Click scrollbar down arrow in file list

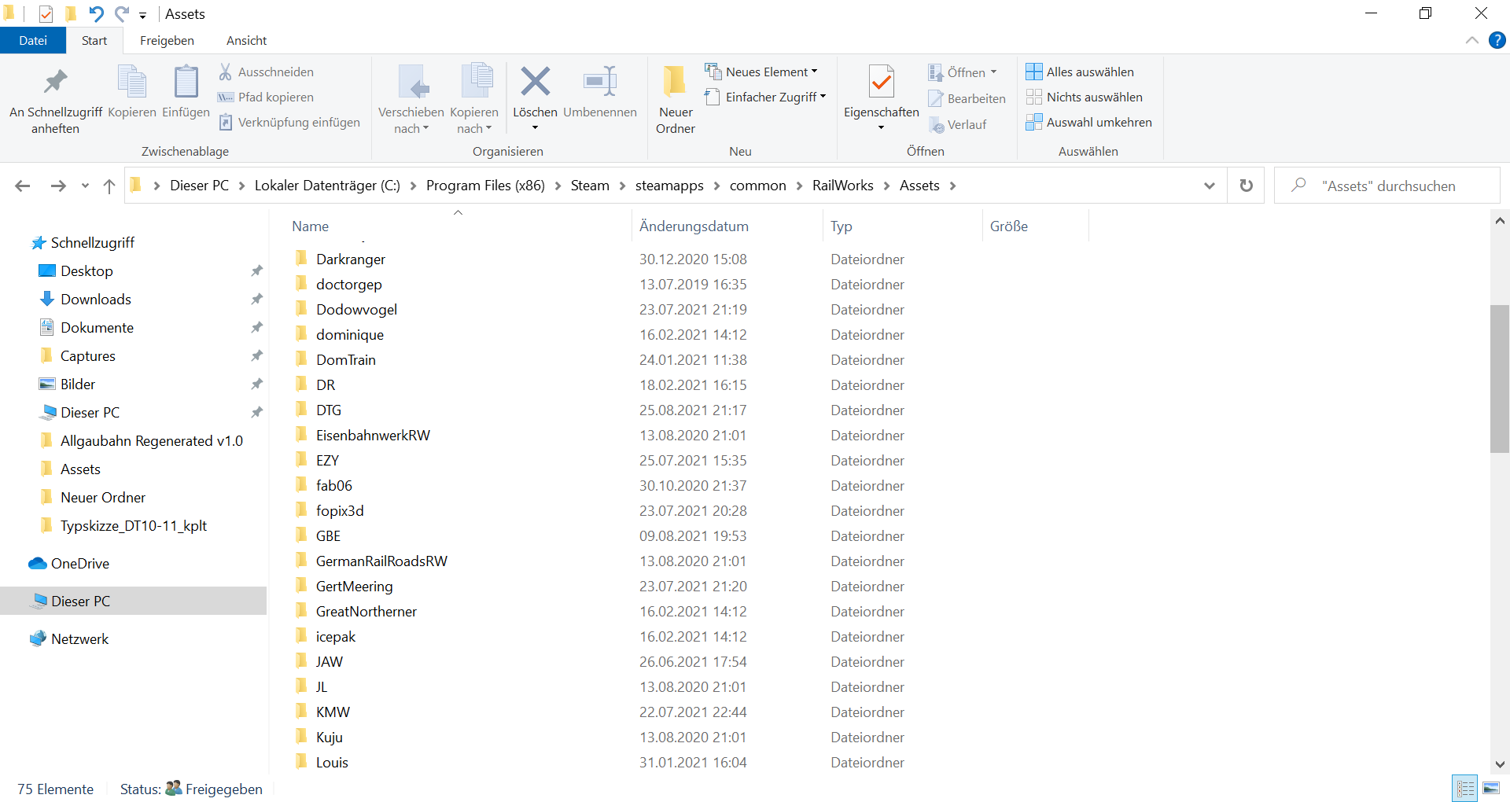1500,764
